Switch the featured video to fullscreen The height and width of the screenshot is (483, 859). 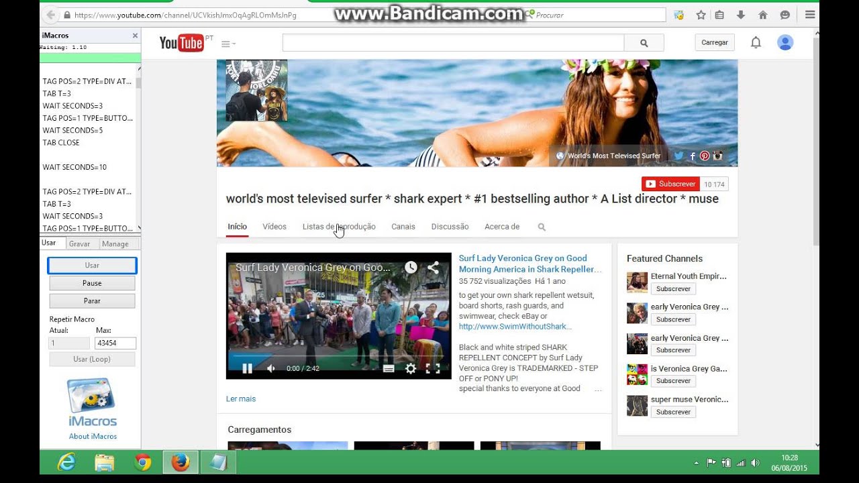pyautogui.click(x=433, y=368)
